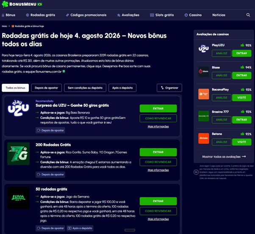Click PlayUZU thumbs-up rating icon

pos(242,45)
